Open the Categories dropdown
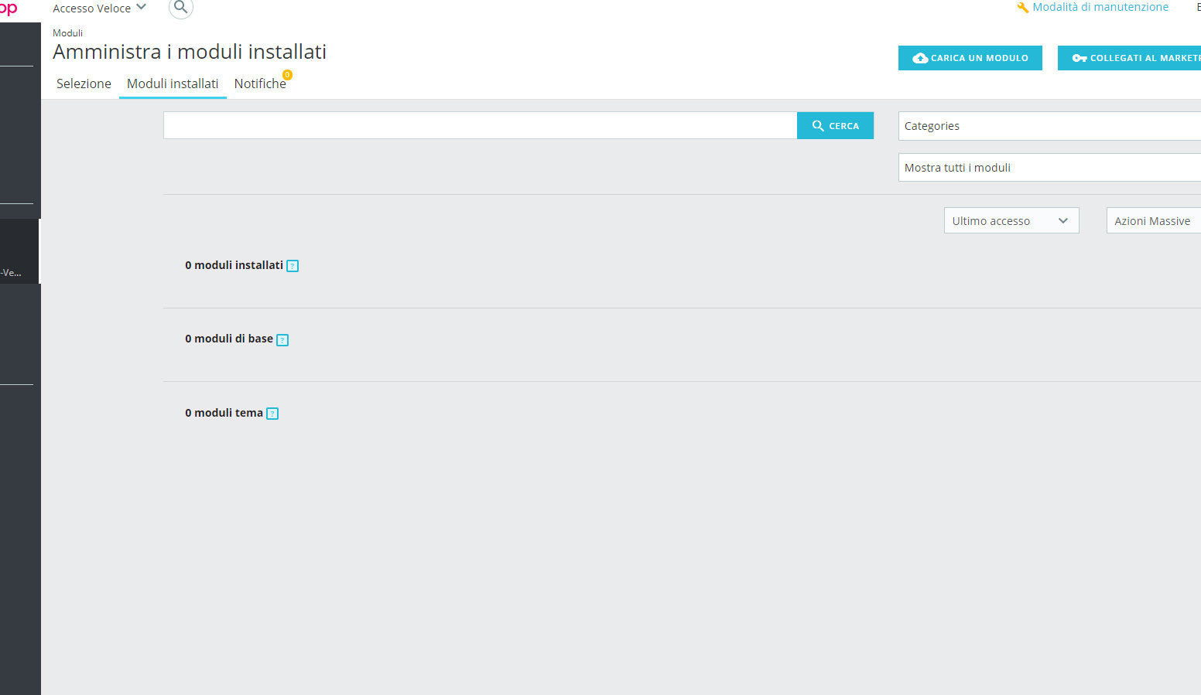1201x695 pixels. 1049,126
